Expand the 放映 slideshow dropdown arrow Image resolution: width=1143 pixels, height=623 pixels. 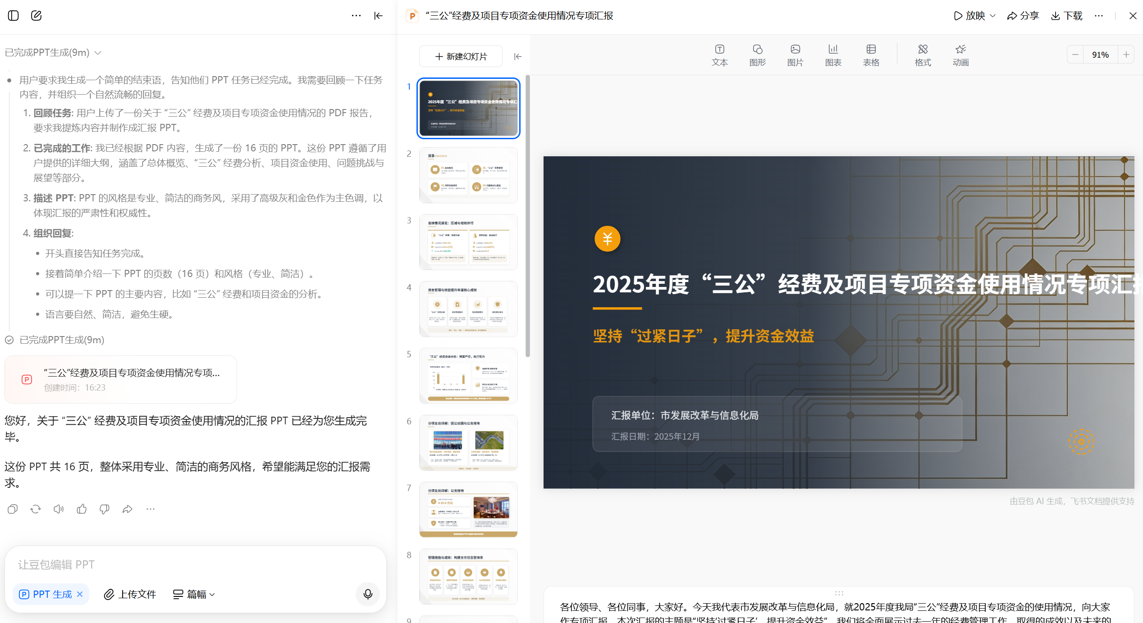pos(993,16)
